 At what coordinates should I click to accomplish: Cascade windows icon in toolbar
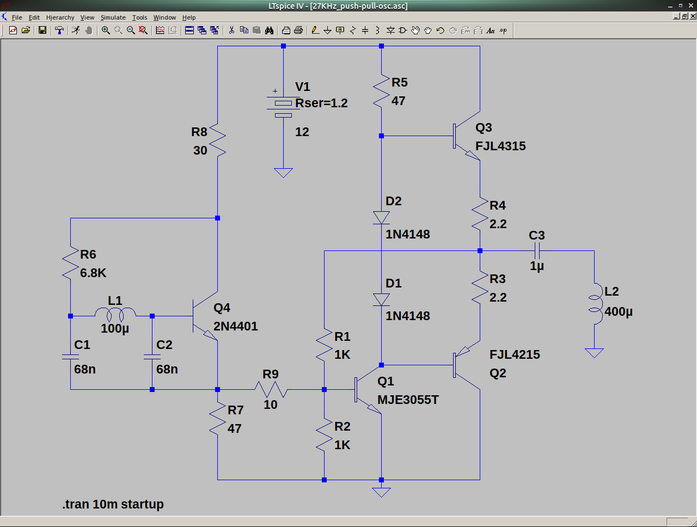click(202, 30)
